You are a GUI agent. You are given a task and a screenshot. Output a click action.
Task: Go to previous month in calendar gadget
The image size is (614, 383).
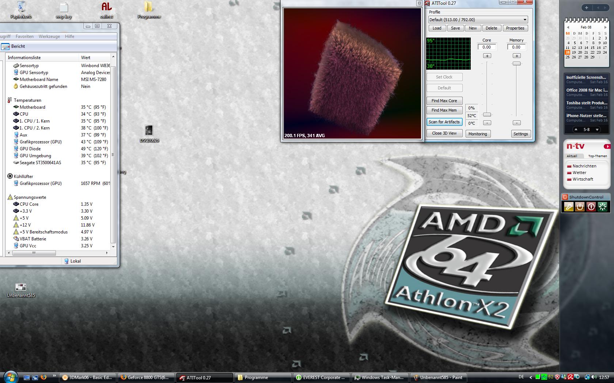568,27
